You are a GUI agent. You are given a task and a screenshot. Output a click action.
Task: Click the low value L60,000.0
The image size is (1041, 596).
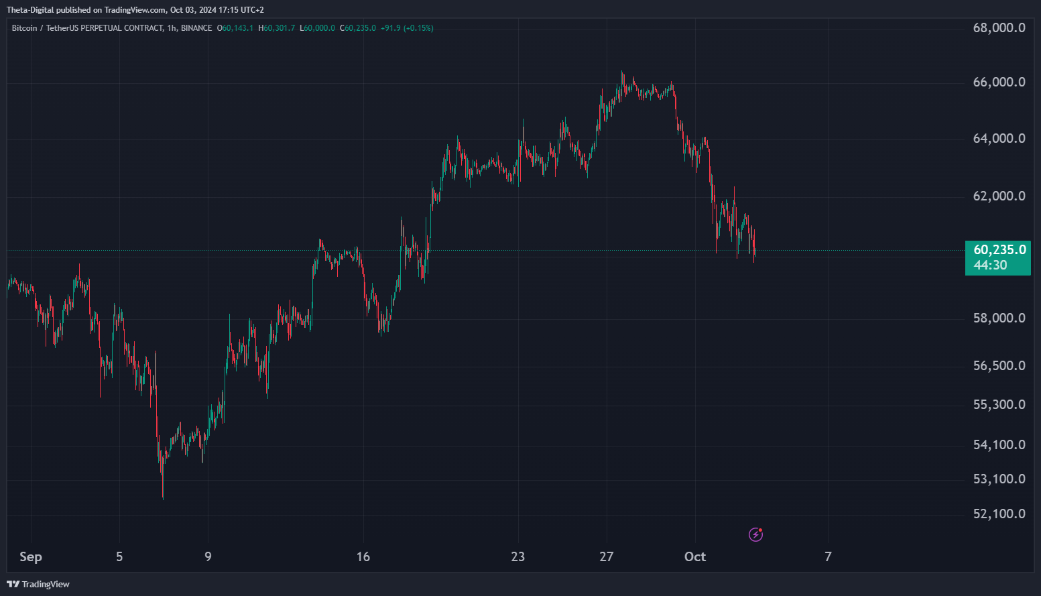tap(317, 28)
